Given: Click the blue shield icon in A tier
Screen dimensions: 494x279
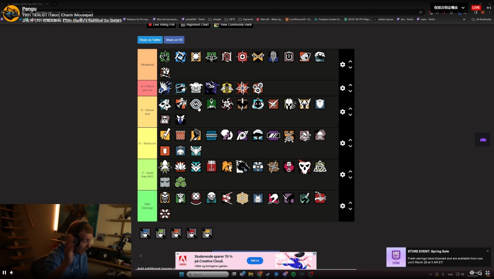Looking at the screenshot, I should [320, 104].
